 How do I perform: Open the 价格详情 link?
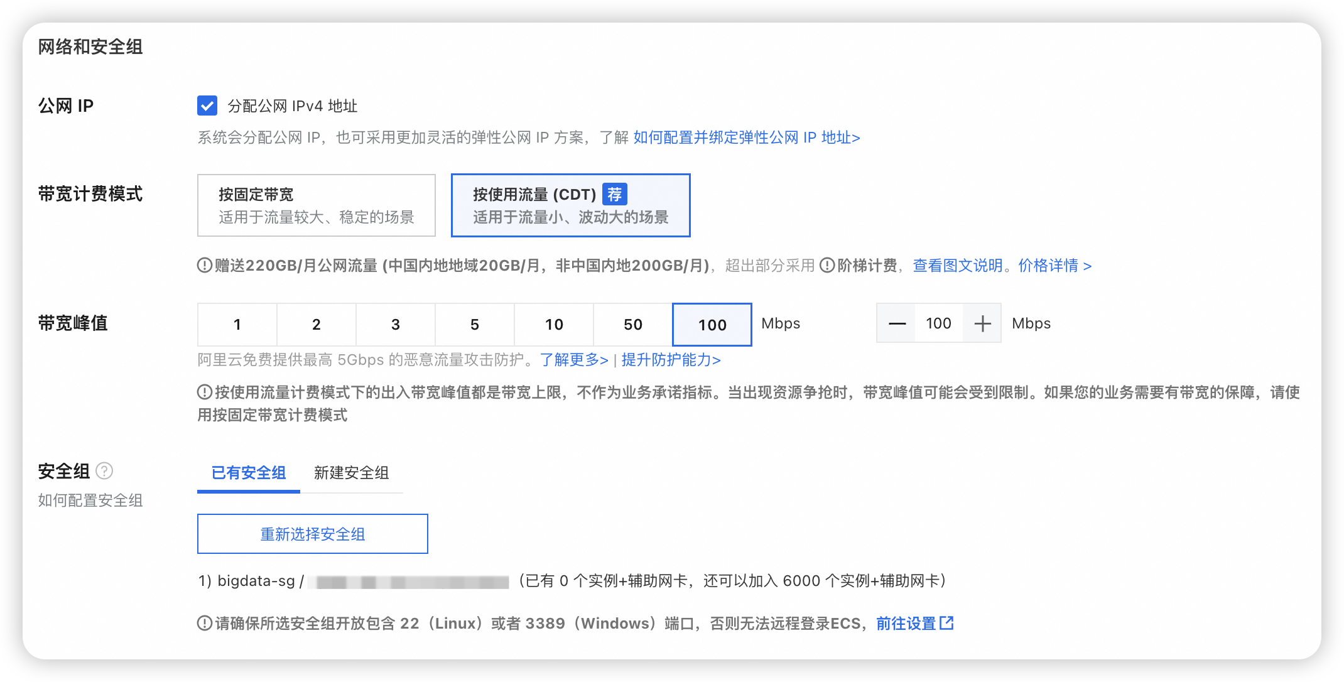coord(1050,266)
